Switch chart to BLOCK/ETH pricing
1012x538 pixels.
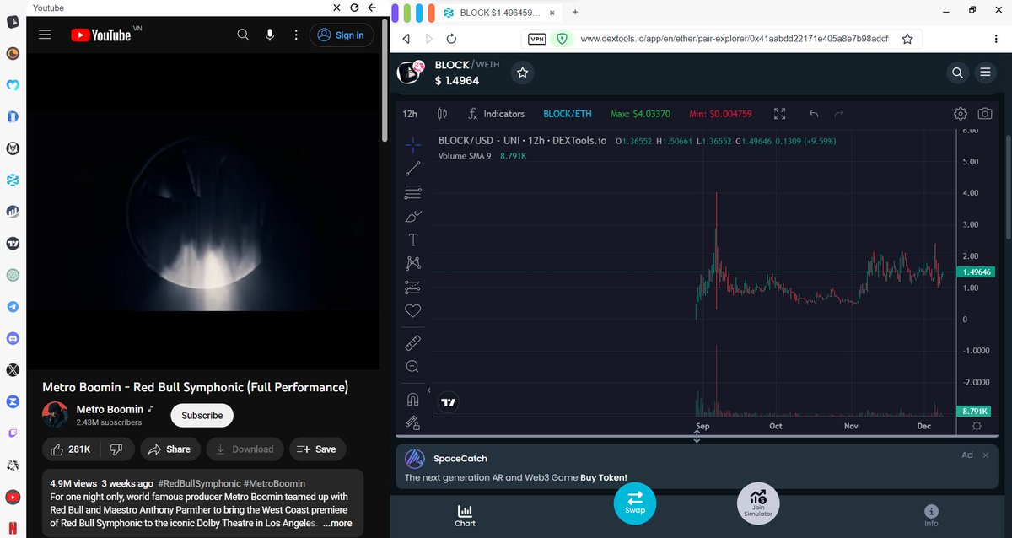point(568,114)
